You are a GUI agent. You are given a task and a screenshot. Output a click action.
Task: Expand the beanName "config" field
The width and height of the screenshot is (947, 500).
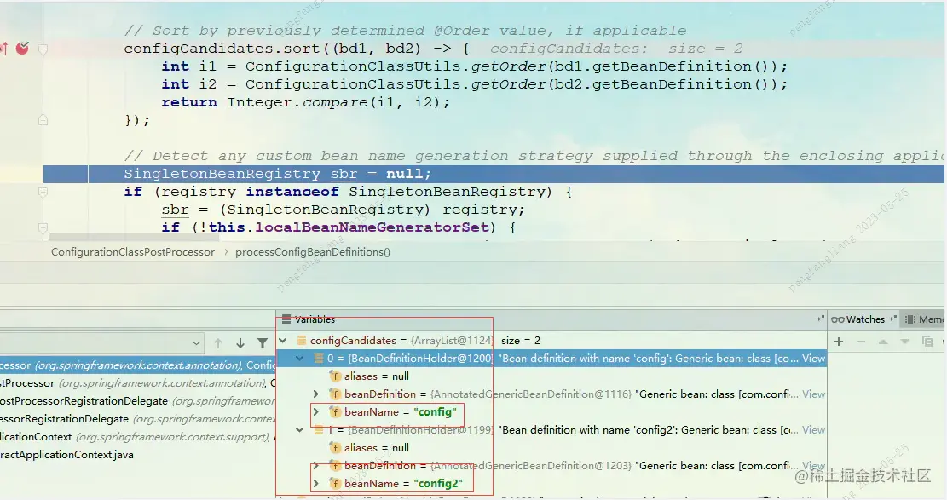click(x=316, y=411)
